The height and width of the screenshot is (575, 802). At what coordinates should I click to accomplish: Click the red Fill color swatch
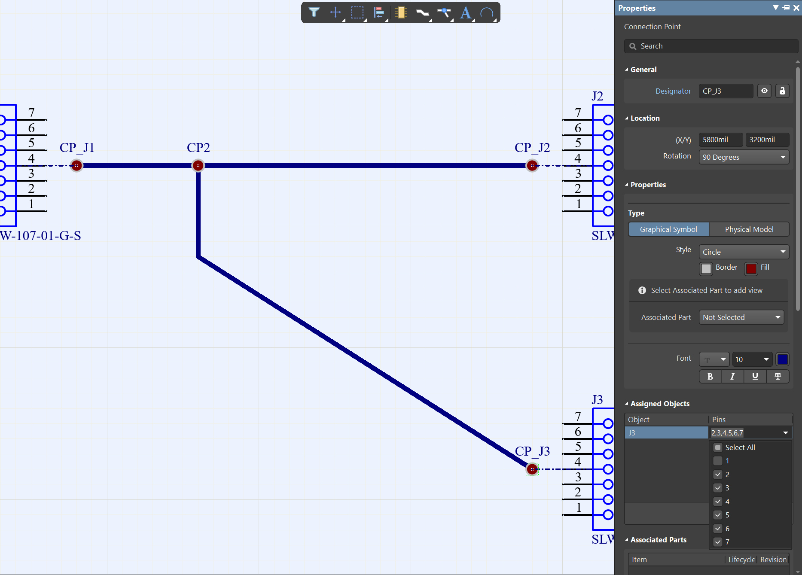click(751, 268)
